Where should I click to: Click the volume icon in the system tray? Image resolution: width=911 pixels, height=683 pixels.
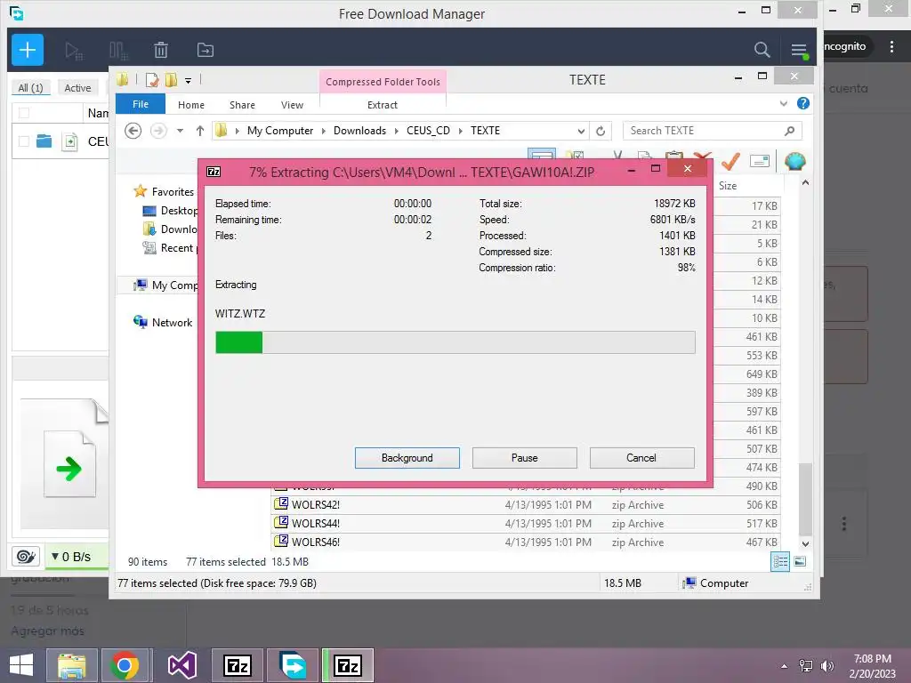coord(826,666)
